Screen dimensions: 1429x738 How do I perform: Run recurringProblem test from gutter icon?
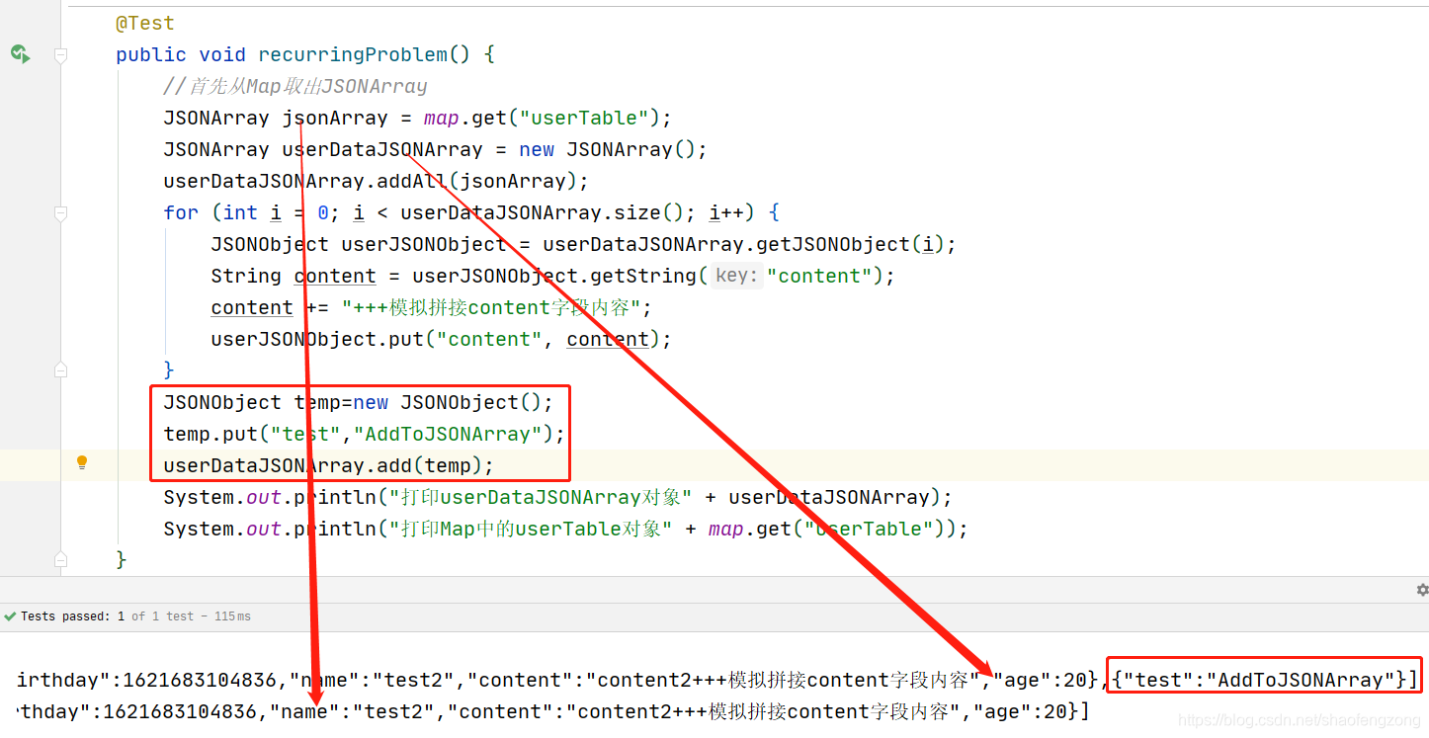point(20,54)
